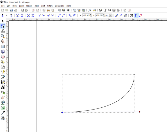Click the X coordinate input field

86,15
